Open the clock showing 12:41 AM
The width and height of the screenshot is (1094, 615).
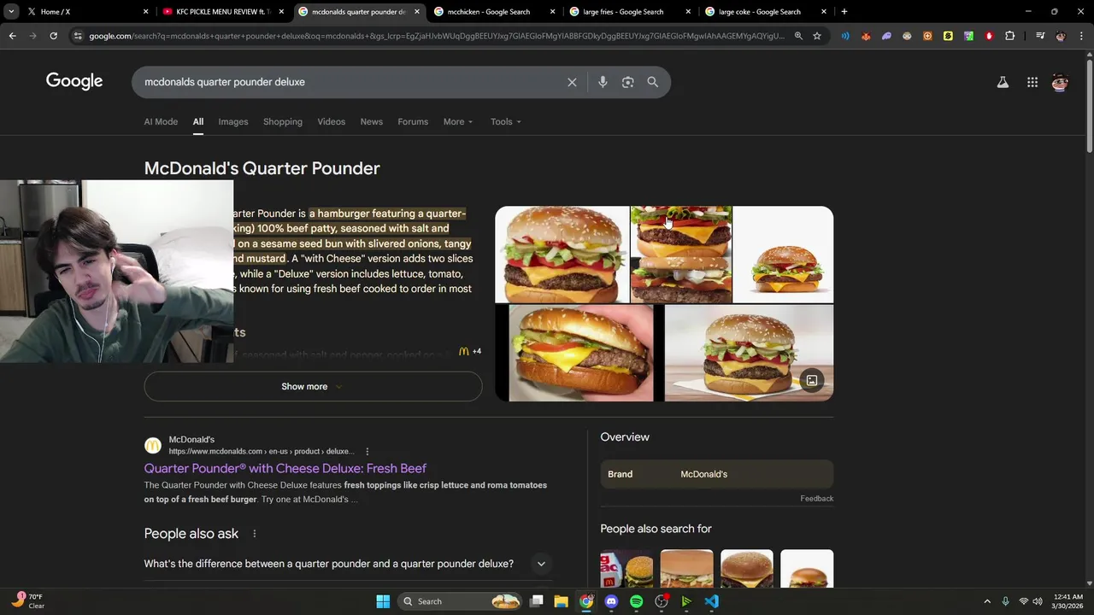tap(1068, 601)
